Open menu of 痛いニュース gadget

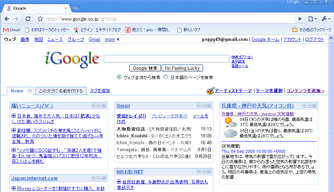click(94, 106)
